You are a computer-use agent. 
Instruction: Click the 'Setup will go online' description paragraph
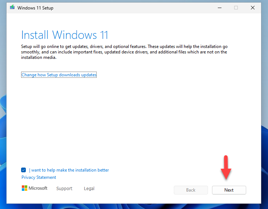coord(124,52)
